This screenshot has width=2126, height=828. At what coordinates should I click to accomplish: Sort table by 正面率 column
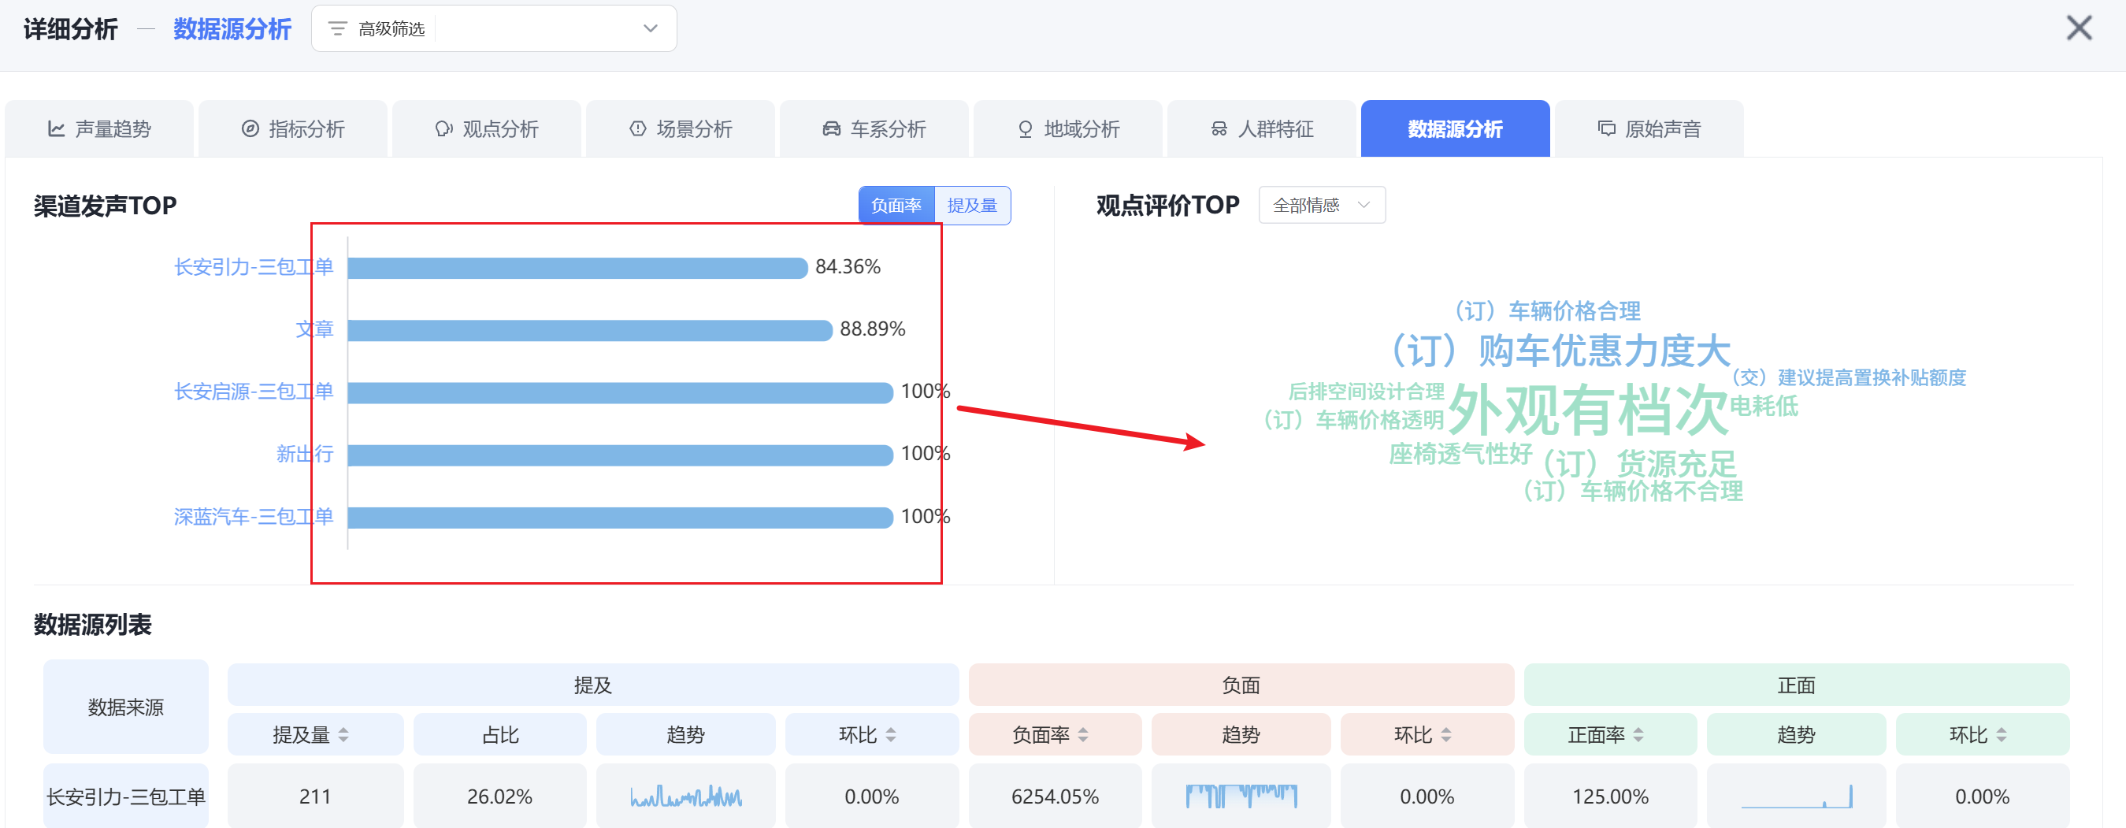coord(1638,735)
